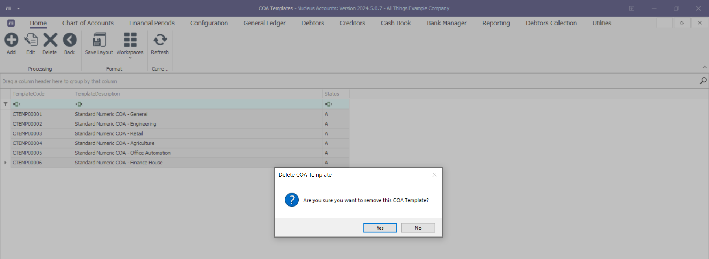Click the filter funnel icon
The width and height of the screenshot is (709, 259).
click(6, 104)
